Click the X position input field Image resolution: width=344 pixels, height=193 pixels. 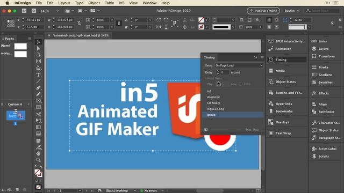34,20
